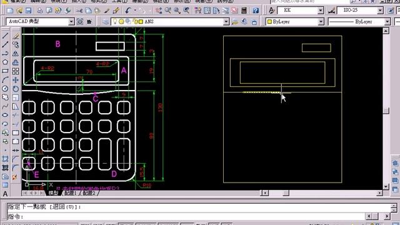This screenshot has height=225, width=400.
Task: Expand the ANS layer dropdown list
Action: point(226,22)
